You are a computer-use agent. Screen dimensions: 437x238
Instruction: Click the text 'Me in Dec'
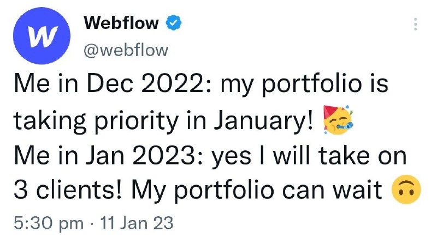coord(74,84)
